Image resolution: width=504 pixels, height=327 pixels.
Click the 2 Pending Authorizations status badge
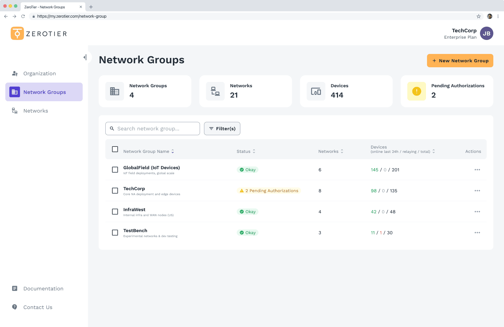[x=269, y=191]
